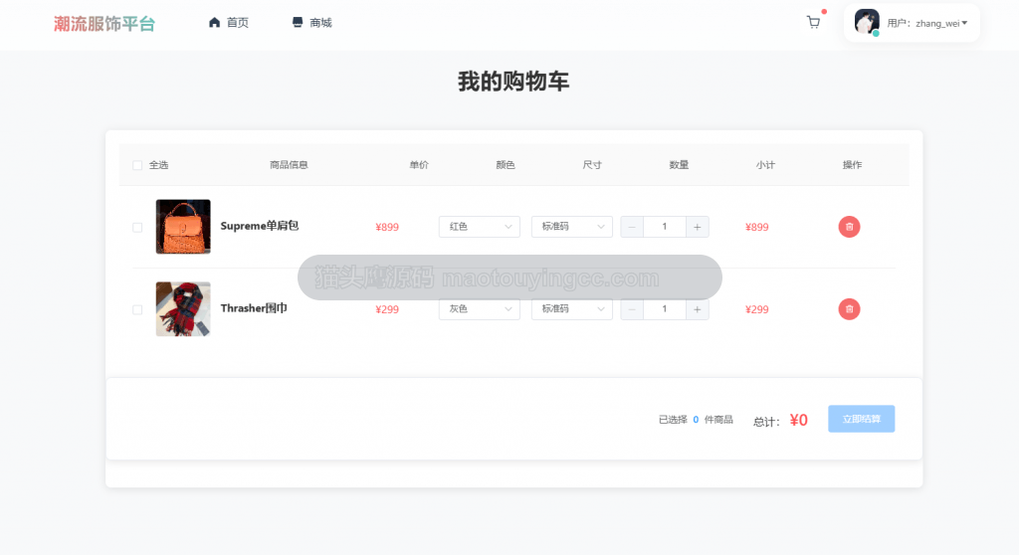This screenshot has height=555, width=1019.
Task: Click the ¥899 subtotal value
Action: tap(756, 227)
